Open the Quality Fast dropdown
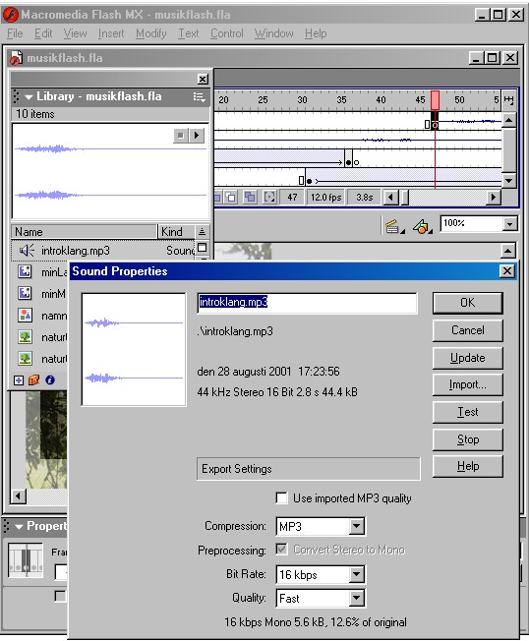The image size is (529, 641). (x=357, y=598)
